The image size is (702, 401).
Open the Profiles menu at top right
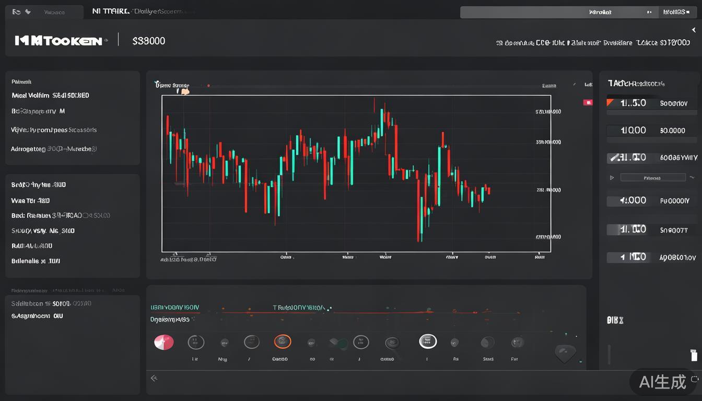pos(676,11)
